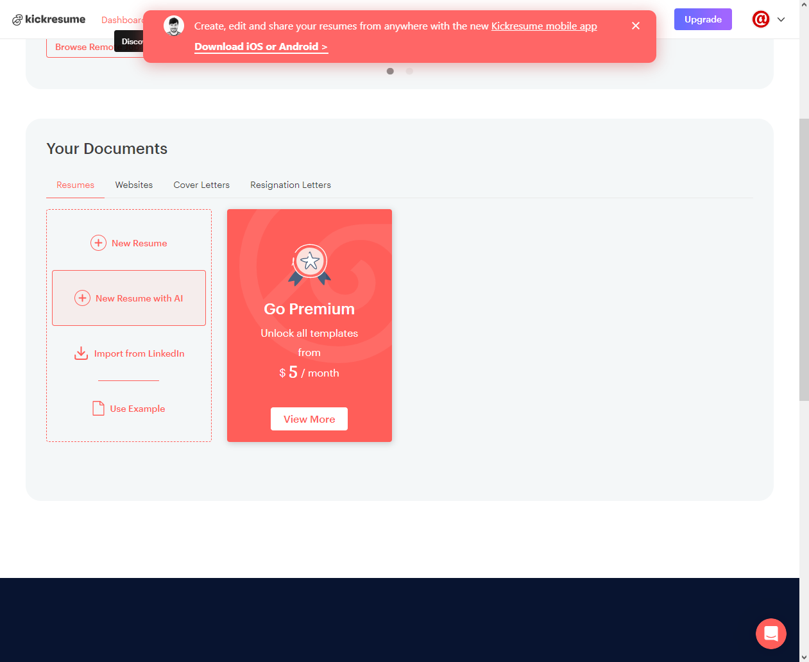Click the New Resume plus icon
Screen dimensions: 809x662
point(98,243)
